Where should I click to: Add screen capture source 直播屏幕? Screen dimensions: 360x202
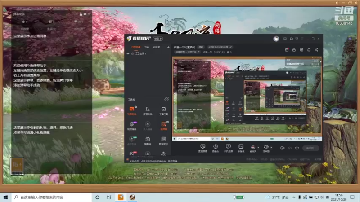(x=203, y=148)
